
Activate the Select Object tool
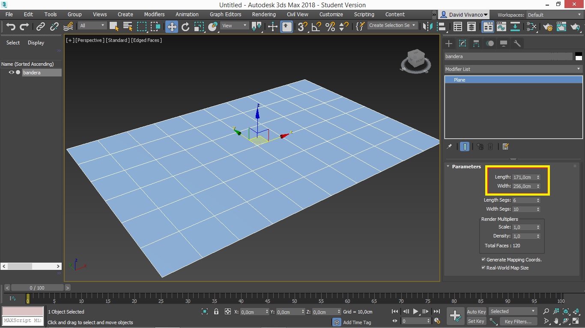coord(114,26)
